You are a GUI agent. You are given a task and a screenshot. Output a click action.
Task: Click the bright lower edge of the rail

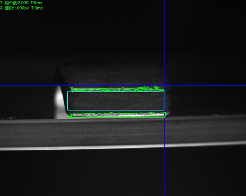tap(115, 147)
